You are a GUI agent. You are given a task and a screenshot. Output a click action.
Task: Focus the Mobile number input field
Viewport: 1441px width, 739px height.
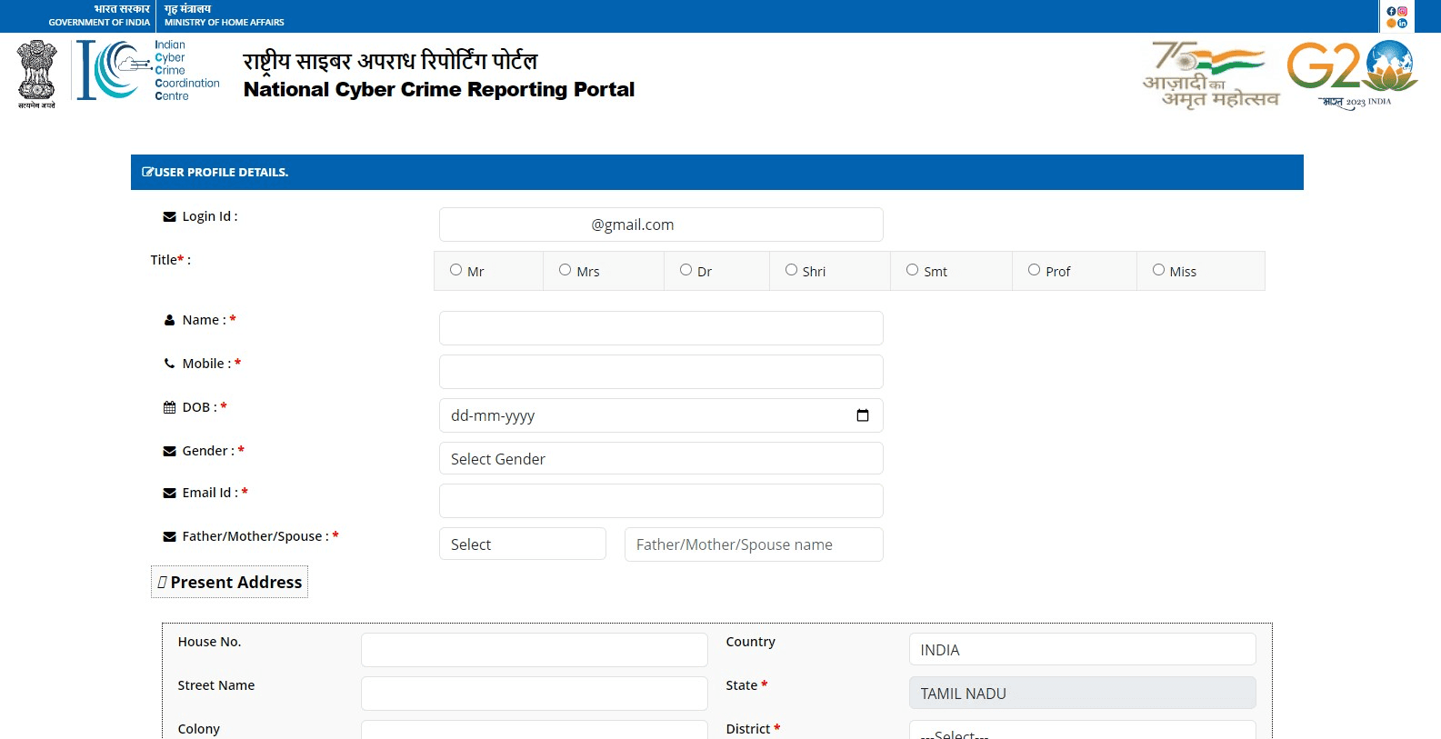pyautogui.click(x=661, y=372)
